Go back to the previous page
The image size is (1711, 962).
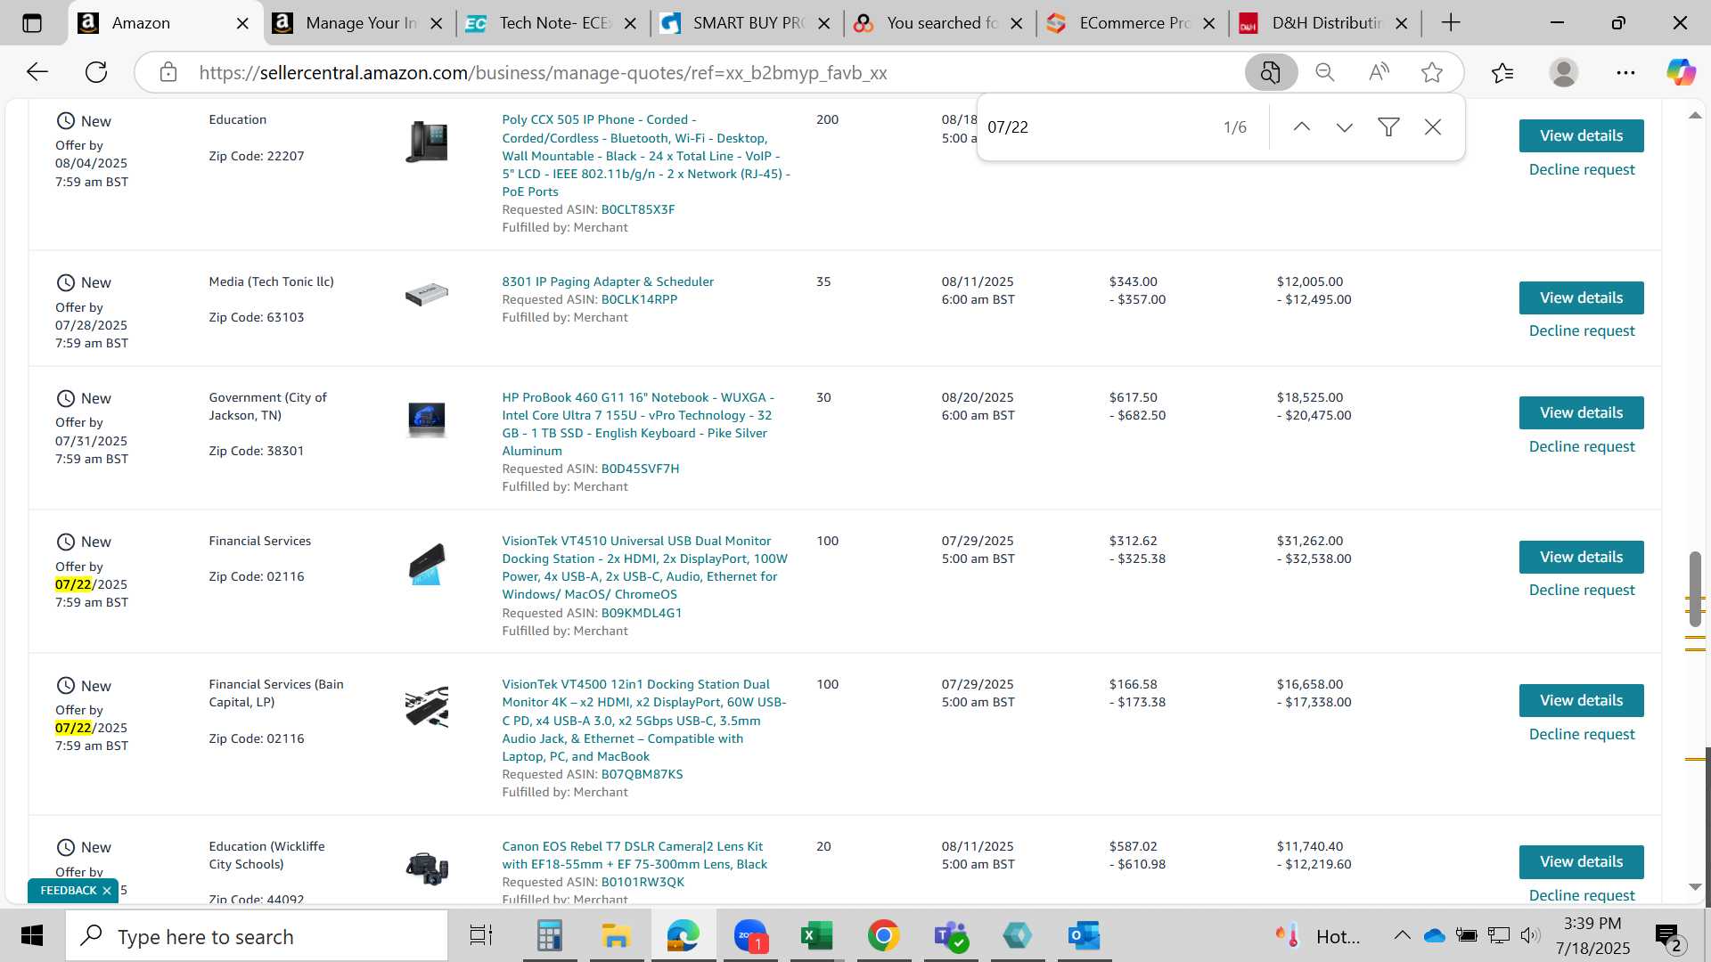click(x=37, y=72)
